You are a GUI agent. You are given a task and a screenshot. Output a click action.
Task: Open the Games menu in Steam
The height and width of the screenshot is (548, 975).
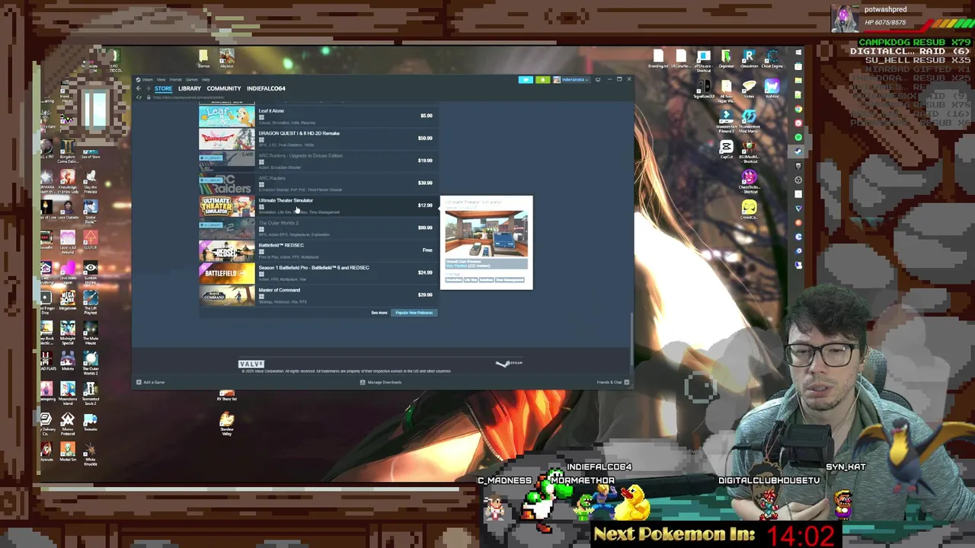click(192, 80)
